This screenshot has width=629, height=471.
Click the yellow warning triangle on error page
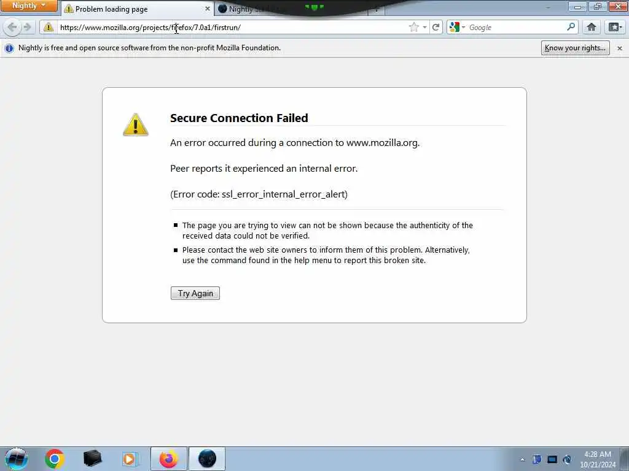(136, 124)
